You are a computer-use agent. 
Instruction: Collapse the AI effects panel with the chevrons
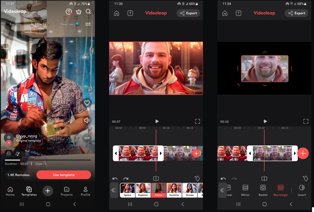(114, 190)
